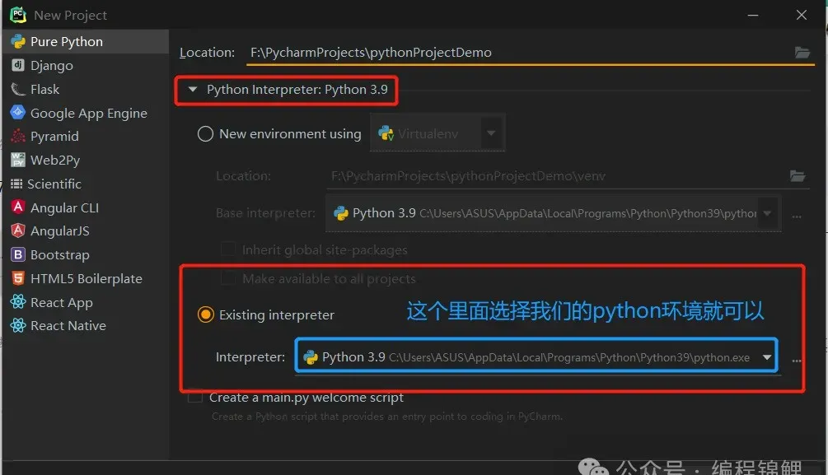Select the Flask project type

[x=86, y=89]
